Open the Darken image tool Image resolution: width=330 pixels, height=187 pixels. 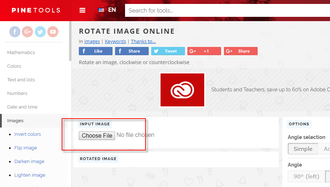(29, 161)
